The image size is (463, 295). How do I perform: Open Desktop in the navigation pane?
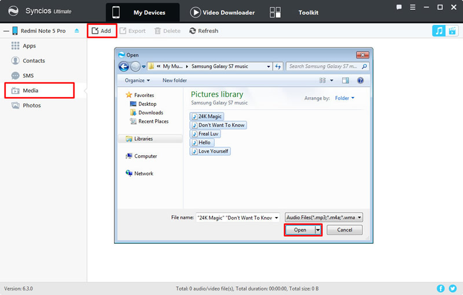(144, 104)
